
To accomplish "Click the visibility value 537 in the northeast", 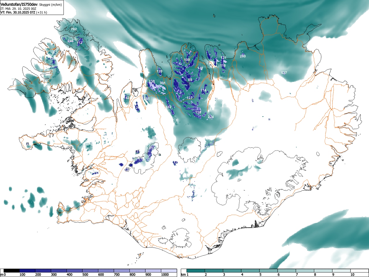I will click(284, 73).
